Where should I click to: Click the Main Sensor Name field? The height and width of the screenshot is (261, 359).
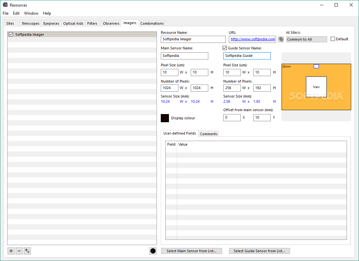(x=185, y=56)
